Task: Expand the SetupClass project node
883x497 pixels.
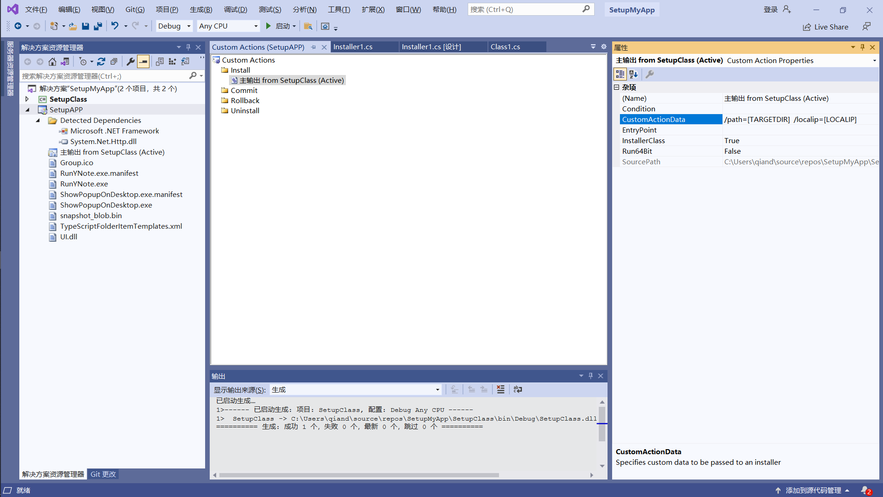Action: point(27,99)
